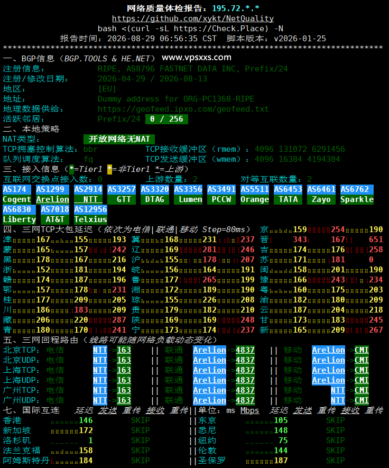The image size is (389, 468).
Task: Click rmem value '4096 131072 6291456'
Action: (300, 149)
